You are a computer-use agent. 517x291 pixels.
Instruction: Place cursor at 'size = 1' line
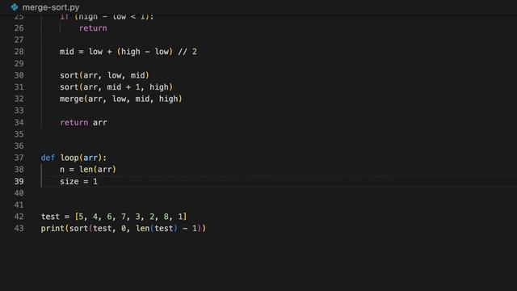click(x=79, y=181)
